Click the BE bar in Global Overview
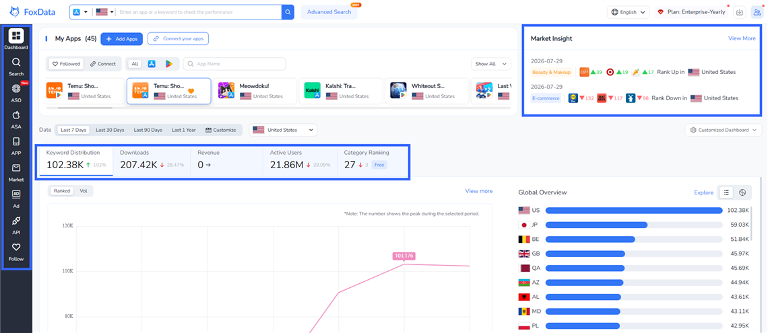This screenshot has height=333, width=768. pos(634,239)
